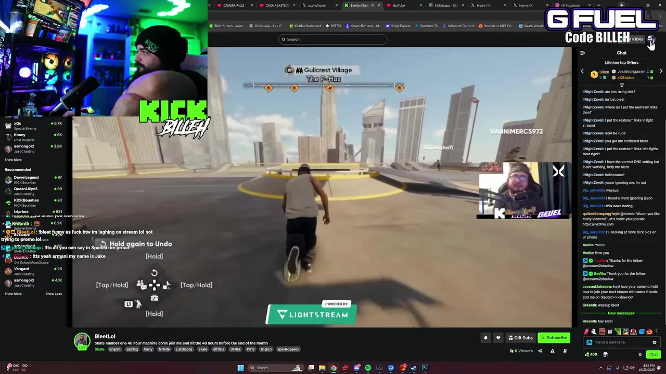This screenshot has width=666, height=374.
Task: Open the microphone tray icon
Action: click(x=618, y=368)
